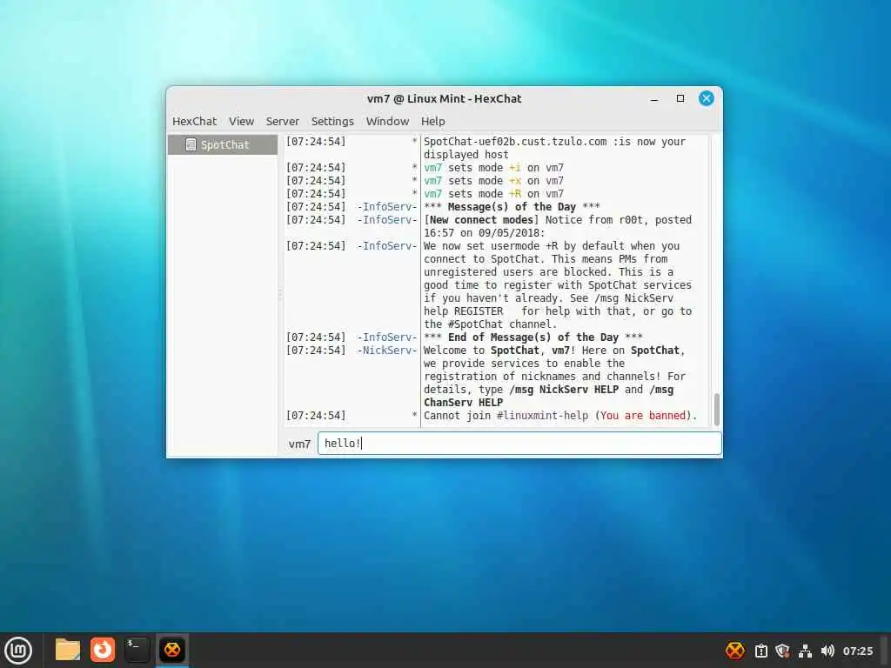Viewport: 891px width, 668px height.
Task: Open the Terminal from the taskbar
Action: 137,650
